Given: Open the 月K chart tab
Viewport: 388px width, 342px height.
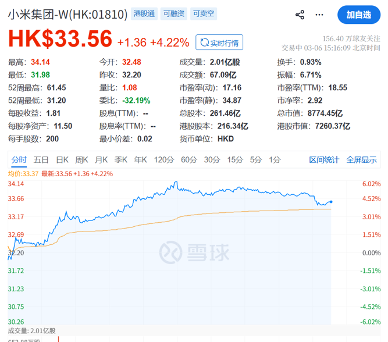Looking at the screenshot, I should pos(102,160).
